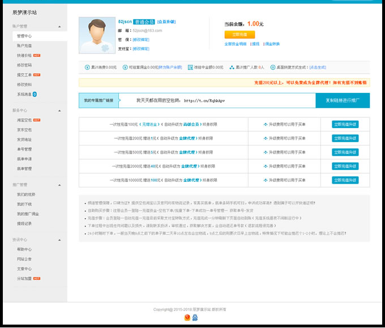Click the 复制链接进行推广 button
This screenshot has width=385, height=328.
(343, 100)
